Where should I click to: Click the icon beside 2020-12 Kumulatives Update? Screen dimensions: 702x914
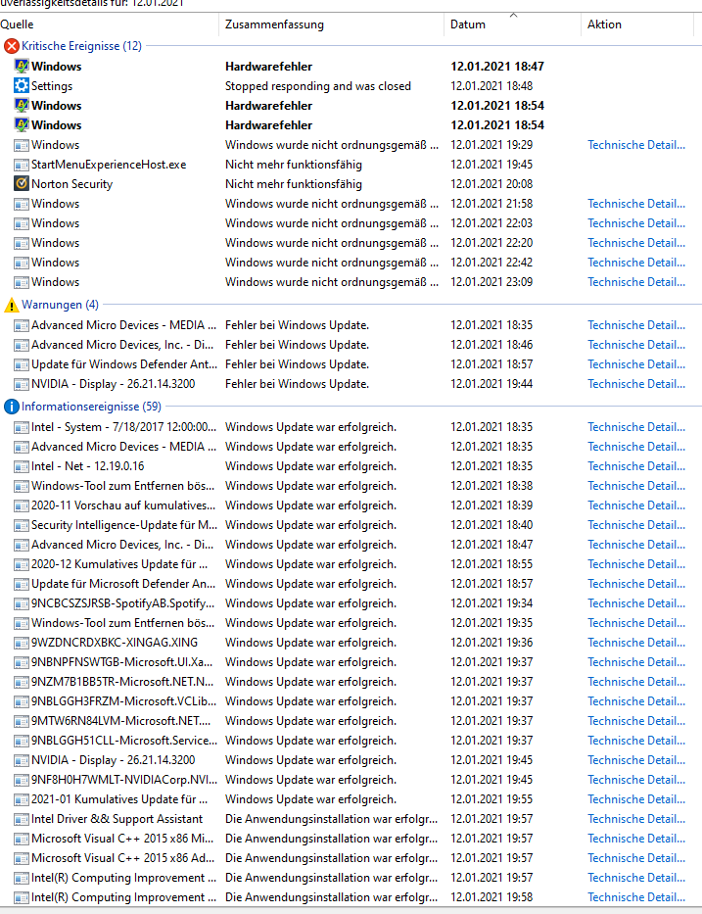pos(22,565)
